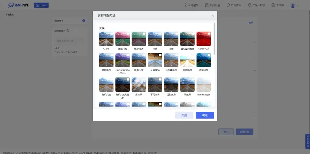Click the 关闭 button in dialog
Image resolution: width=310 pixels, height=154 pixels.
184,115
